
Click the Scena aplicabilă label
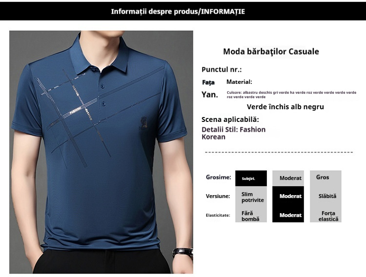click(x=230, y=119)
